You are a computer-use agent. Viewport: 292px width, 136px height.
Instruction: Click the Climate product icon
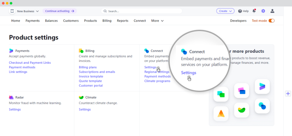pyautogui.click(x=81, y=97)
